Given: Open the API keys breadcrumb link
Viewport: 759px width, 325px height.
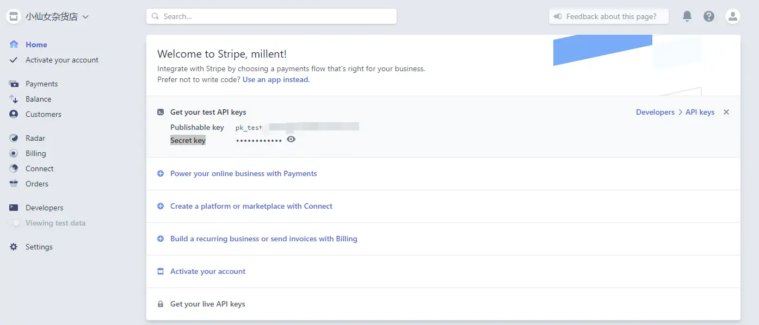Looking at the screenshot, I should point(700,112).
